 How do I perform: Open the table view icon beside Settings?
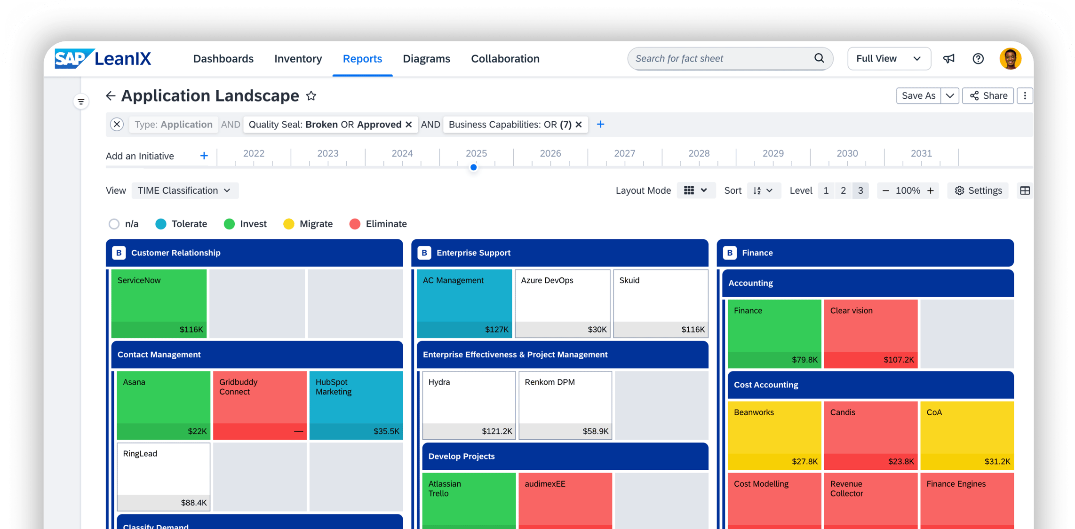[x=1025, y=190]
